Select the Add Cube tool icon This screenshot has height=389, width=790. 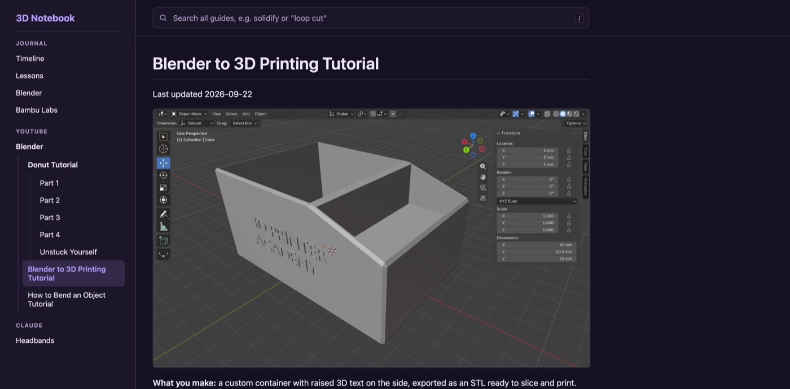pos(163,241)
